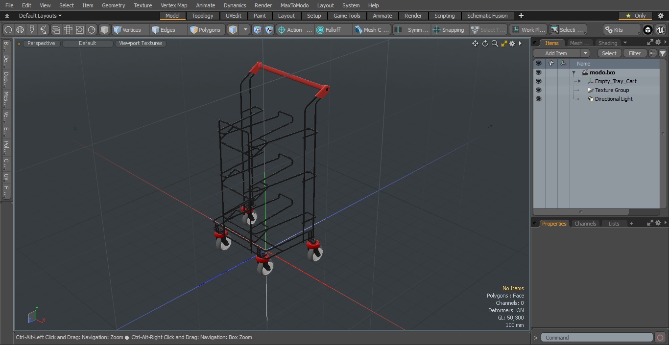Click the circle primitive icon in toolbar
This screenshot has height=345, width=669.
(8, 30)
